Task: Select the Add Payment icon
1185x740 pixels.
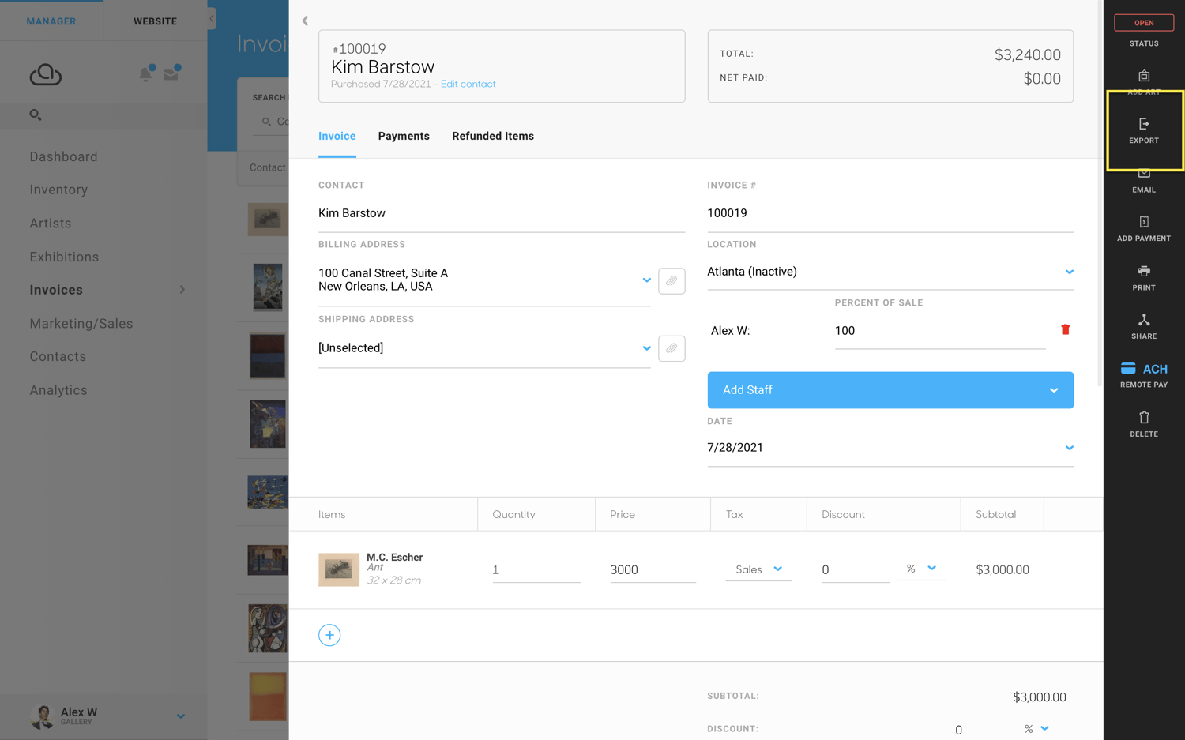Action: click(1144, 229)
